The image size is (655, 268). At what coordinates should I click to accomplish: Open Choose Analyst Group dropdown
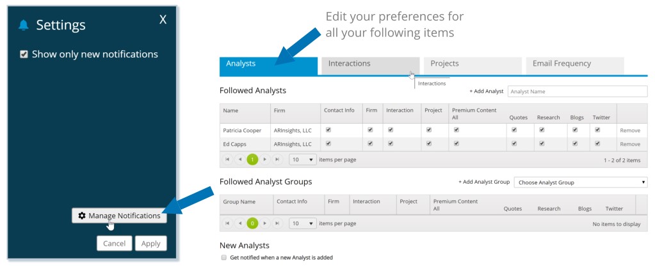581,182
